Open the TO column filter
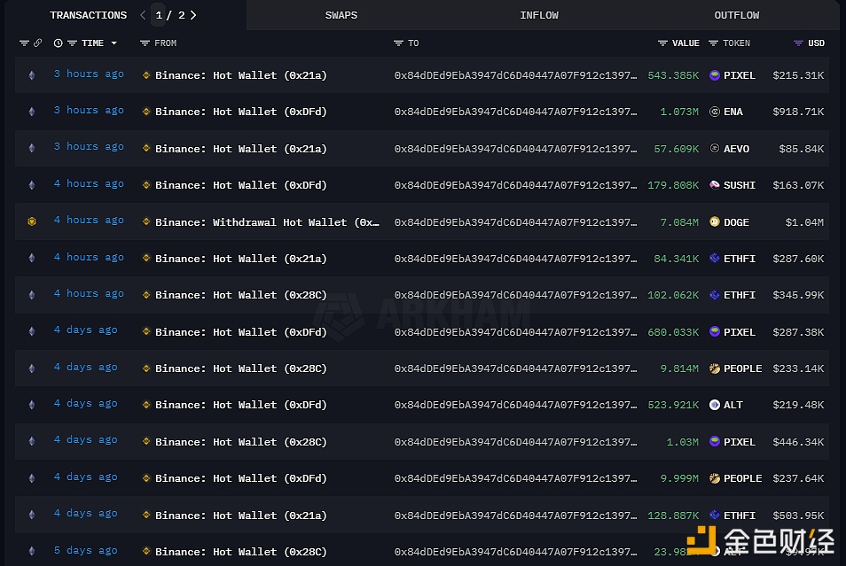The height and width of the screenshot is (566, 846). coord(399,43)
